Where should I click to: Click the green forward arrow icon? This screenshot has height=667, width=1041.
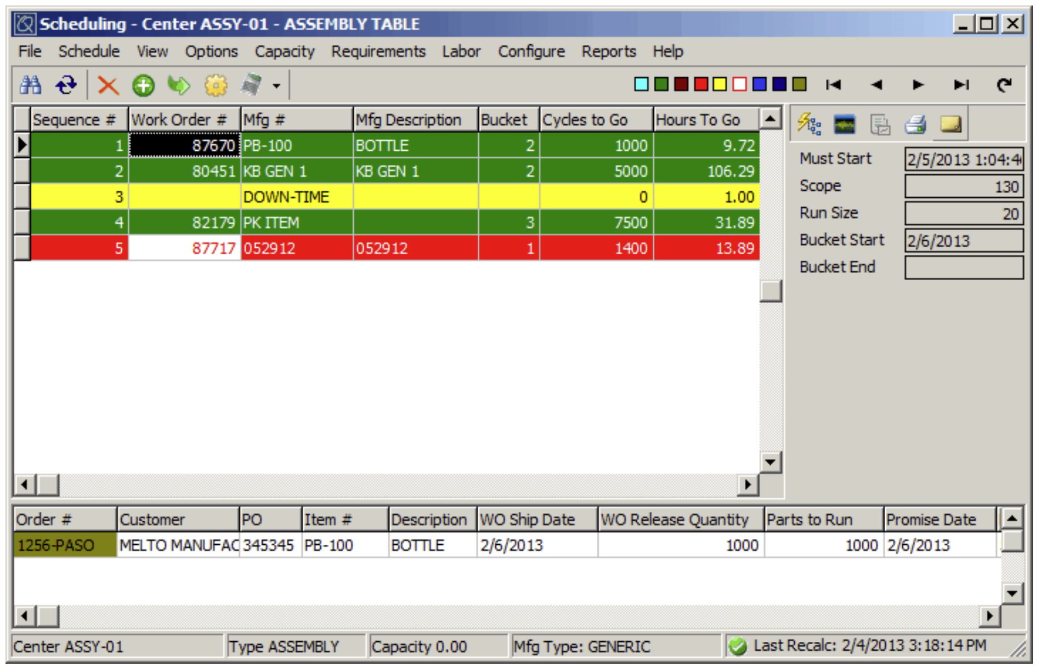[179, 85]
